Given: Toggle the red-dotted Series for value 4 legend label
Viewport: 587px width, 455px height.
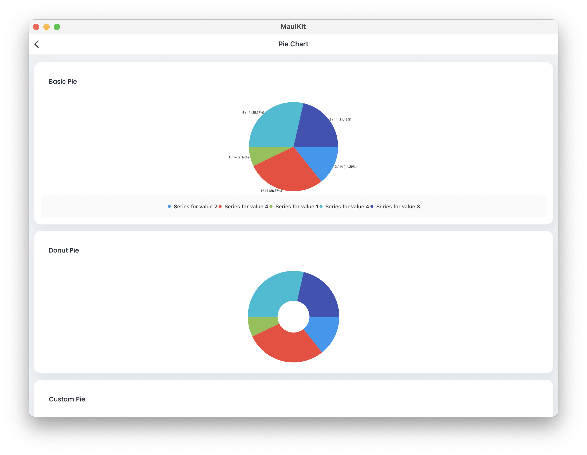Looking at the screenshot, I should pos(246,207).
